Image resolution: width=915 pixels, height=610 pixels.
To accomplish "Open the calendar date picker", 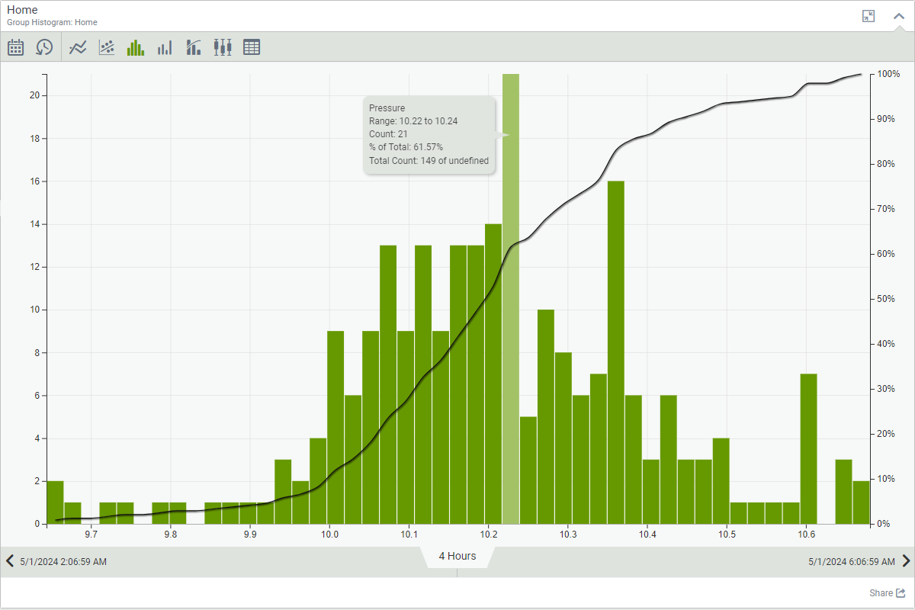I will coord(16,47).
